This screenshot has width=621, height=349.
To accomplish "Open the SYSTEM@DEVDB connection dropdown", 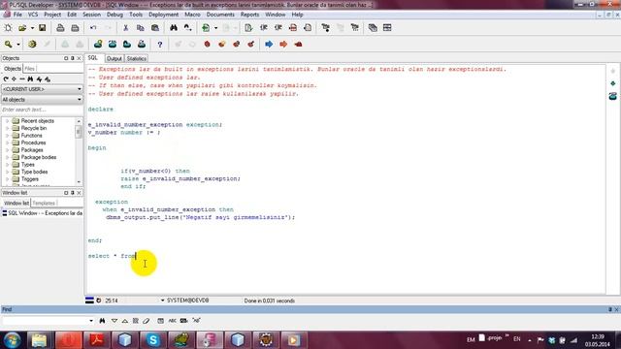I will tap(162, 301).
